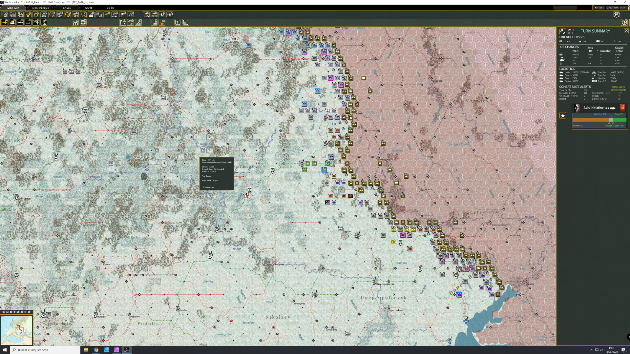Open the ADMIN tab

point(67,8)
